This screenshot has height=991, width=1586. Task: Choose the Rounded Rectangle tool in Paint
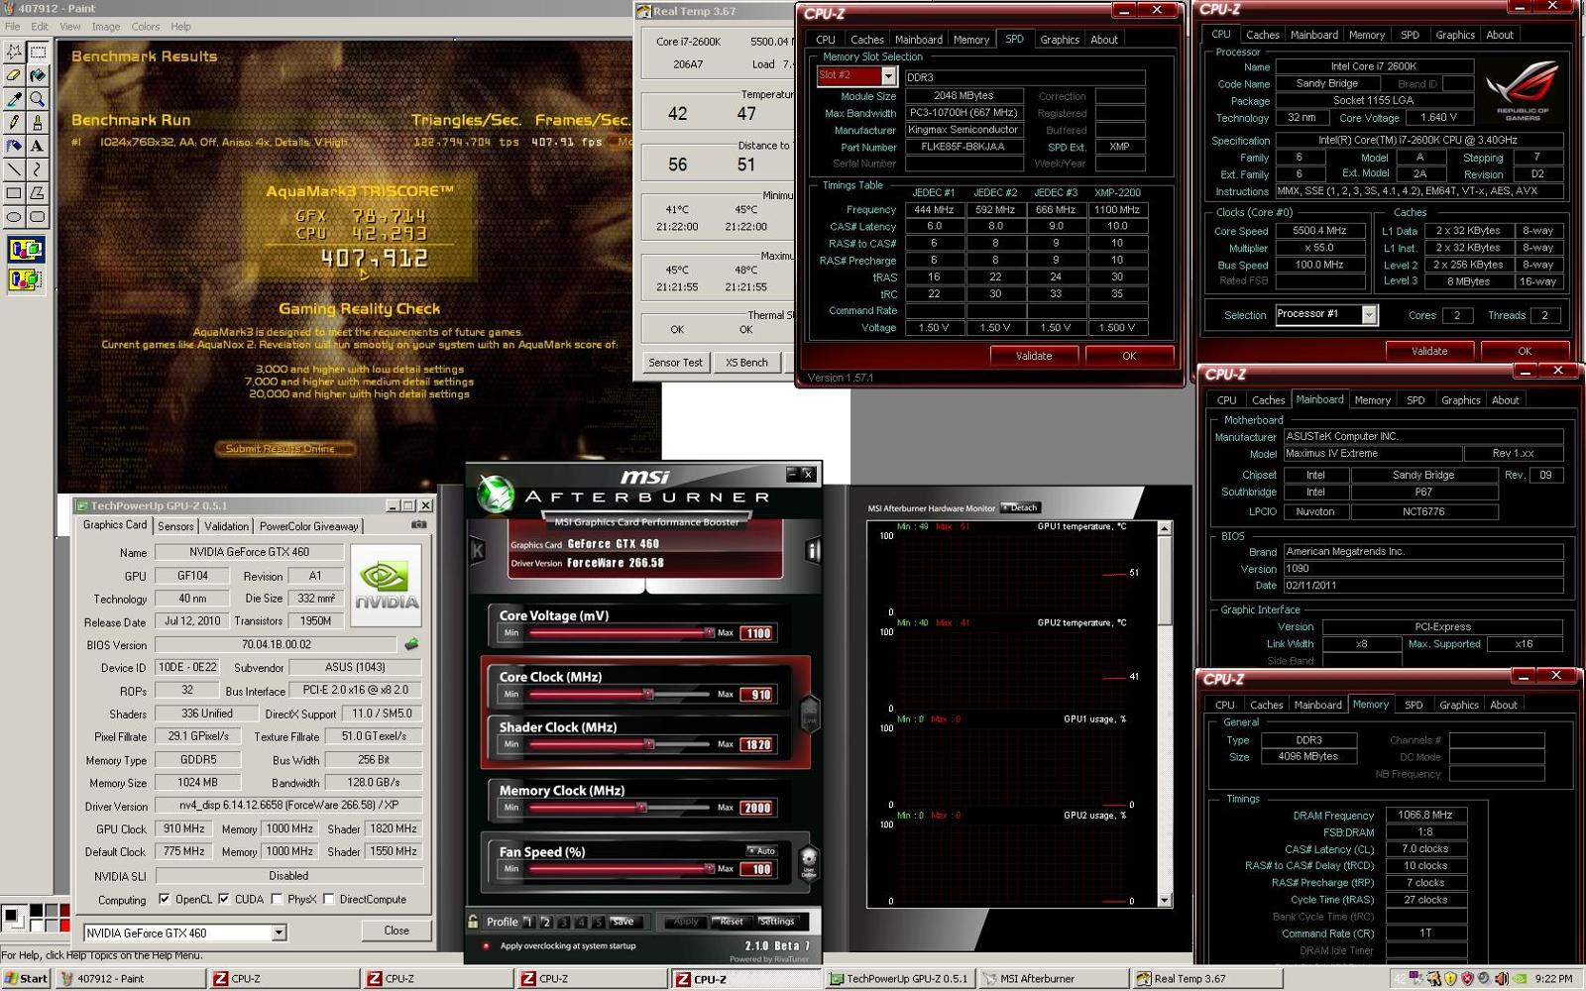pyautogui.click(x=38, y=217)
